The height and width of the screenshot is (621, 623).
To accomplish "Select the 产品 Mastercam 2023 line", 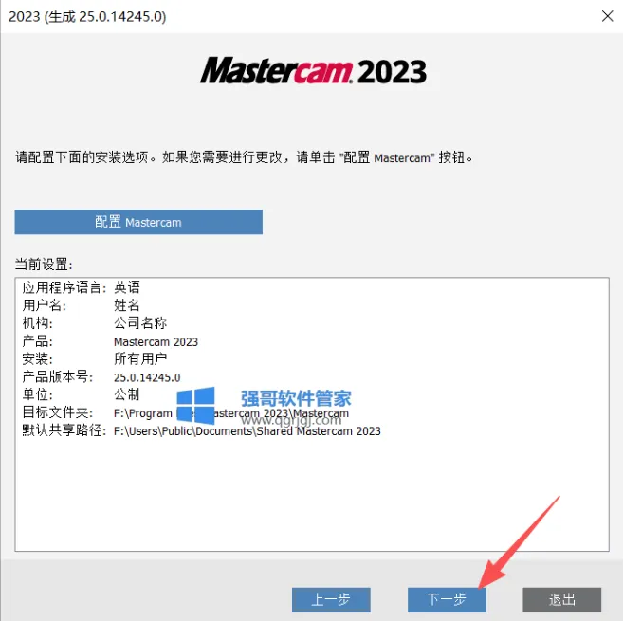I will (x=110, y=341).
